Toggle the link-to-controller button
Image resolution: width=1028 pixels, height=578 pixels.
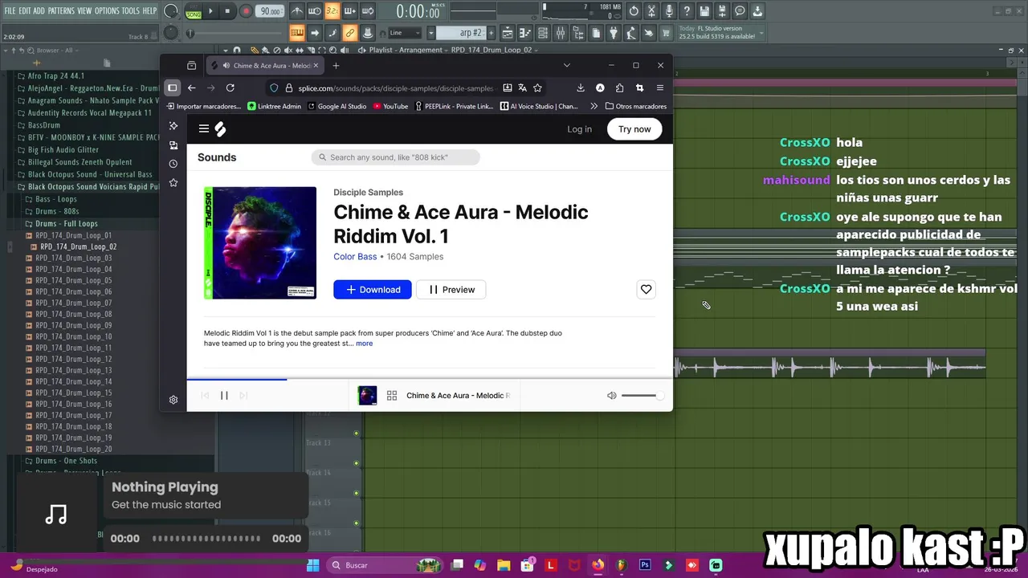tap(349, 33)
